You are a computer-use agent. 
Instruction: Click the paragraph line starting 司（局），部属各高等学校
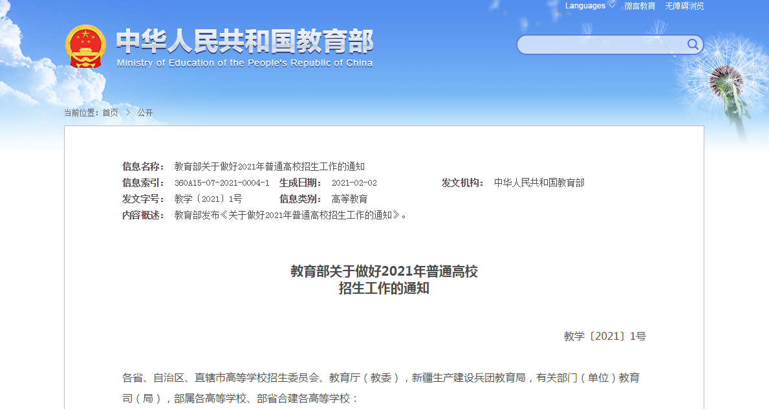241,398
